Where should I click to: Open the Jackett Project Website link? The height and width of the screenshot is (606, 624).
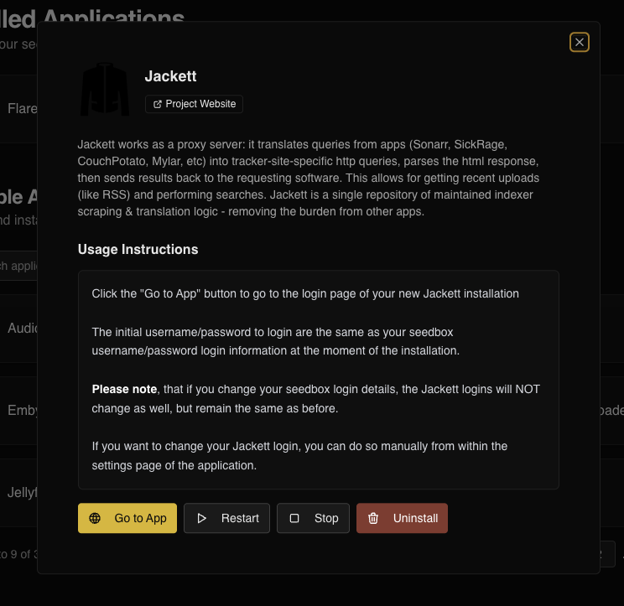(194, 104)
